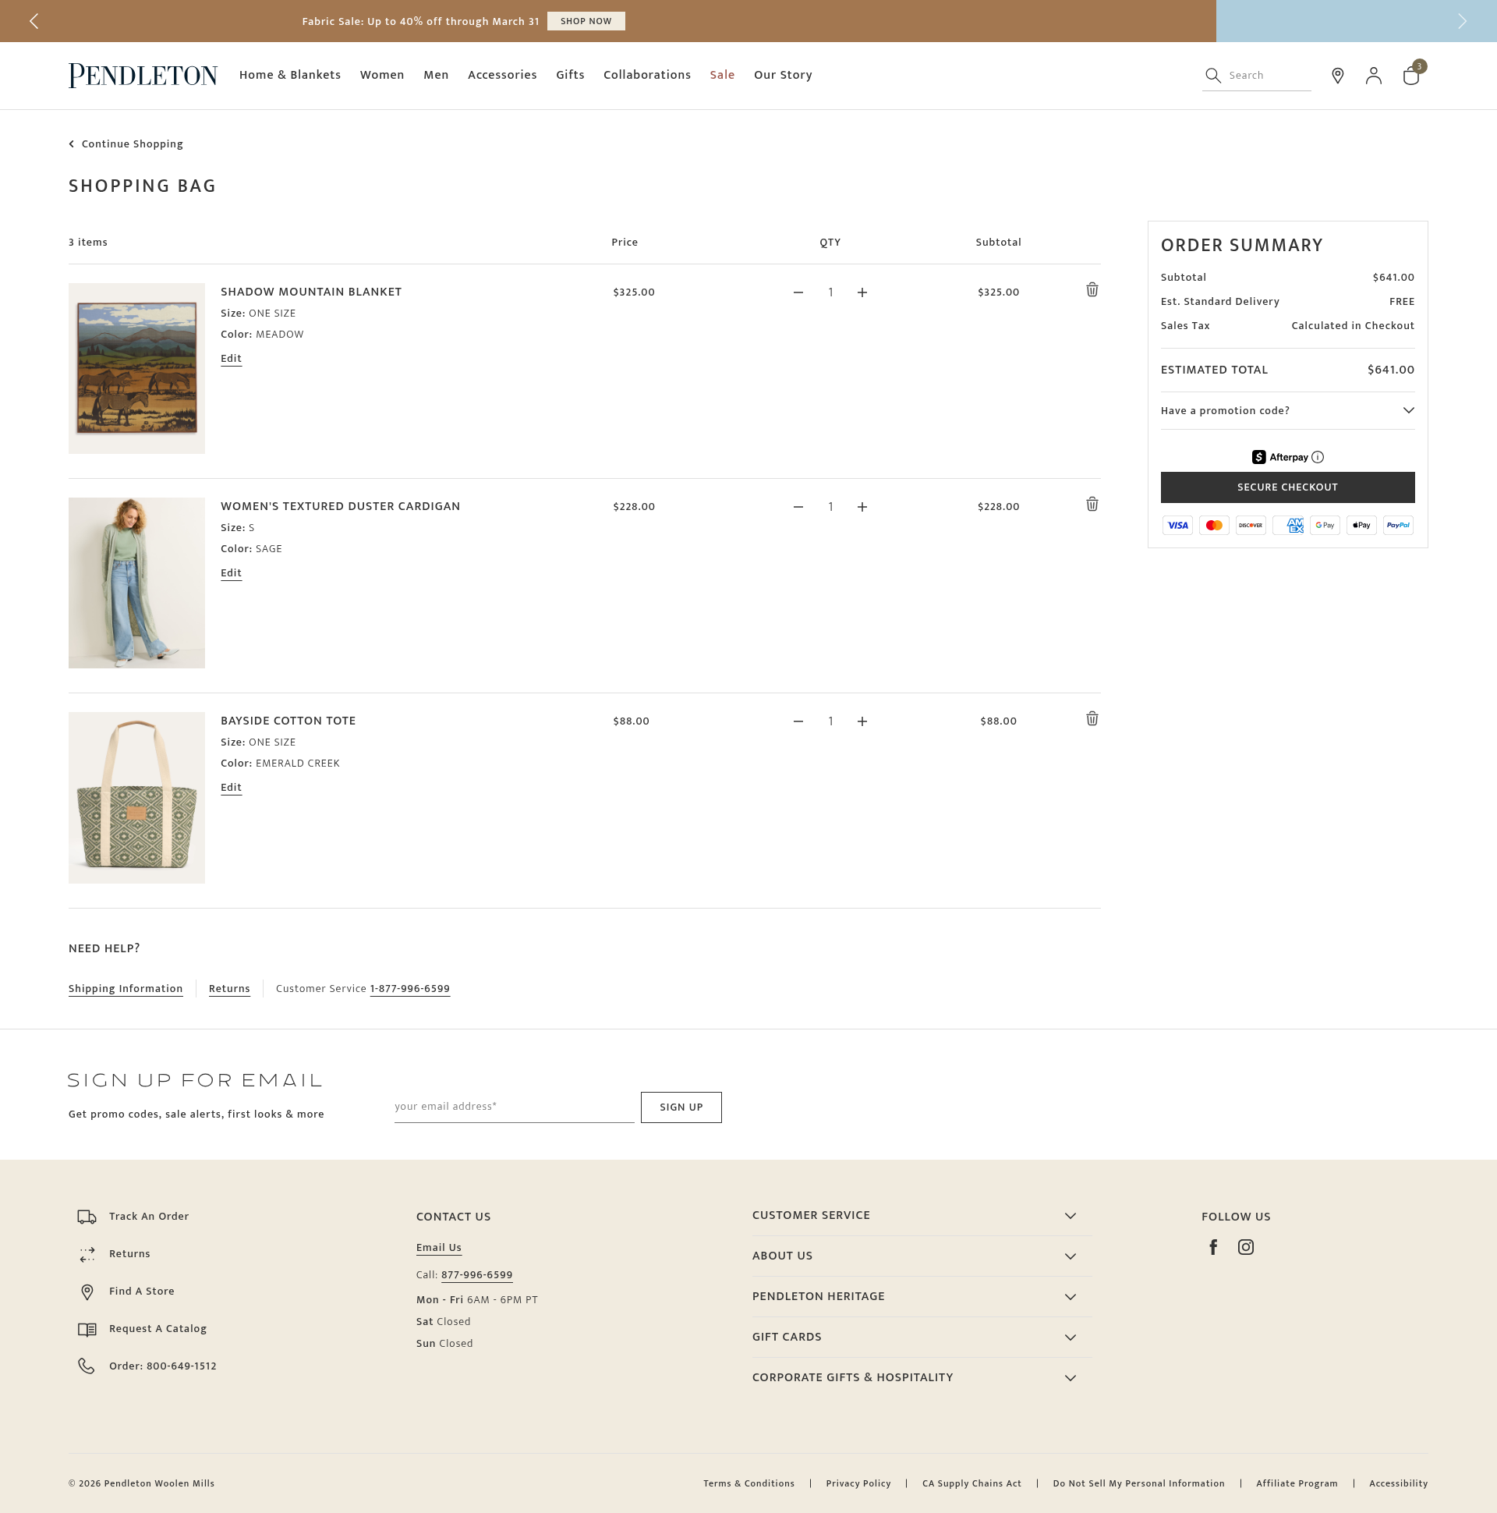
Task: Increase Bayside Cotton Tote quantity
Action: [x=862, y=721]
